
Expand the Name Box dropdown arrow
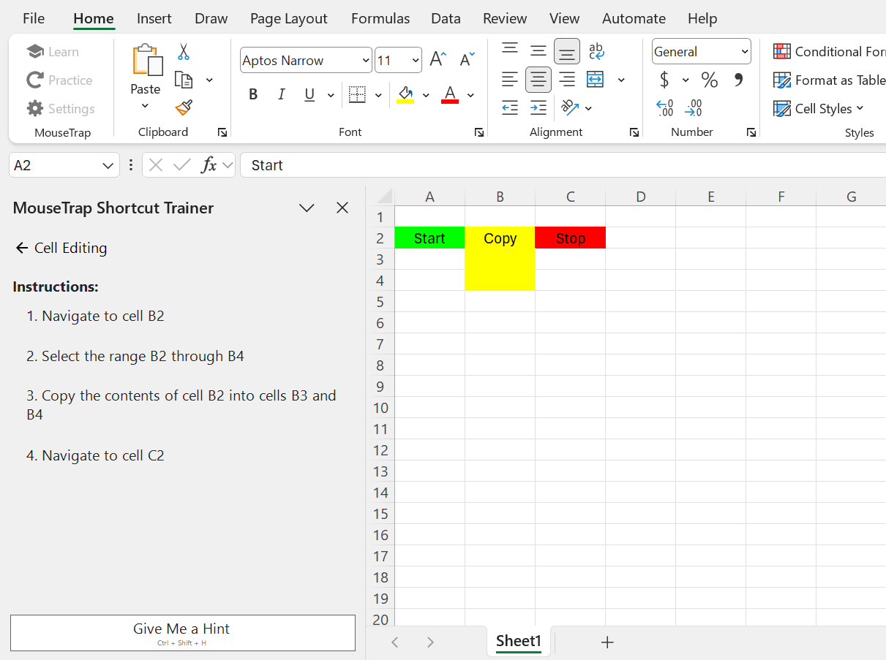tap(108, 166)
